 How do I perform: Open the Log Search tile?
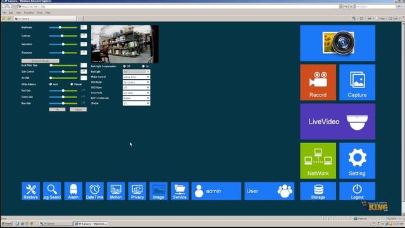click(x=52, y=191)
